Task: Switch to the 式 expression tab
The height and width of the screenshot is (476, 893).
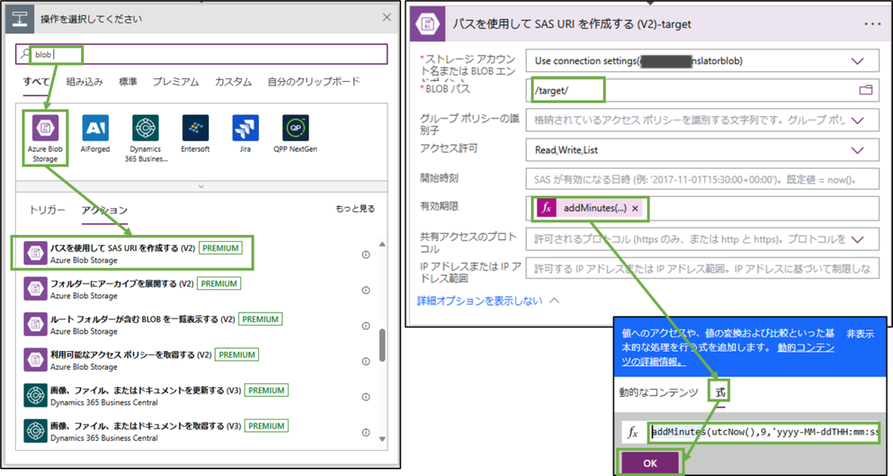Action: click(x=720, y=392)
